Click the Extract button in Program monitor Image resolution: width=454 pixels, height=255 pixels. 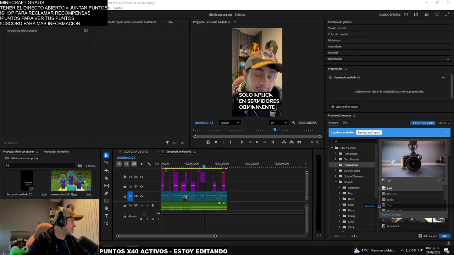291,142
